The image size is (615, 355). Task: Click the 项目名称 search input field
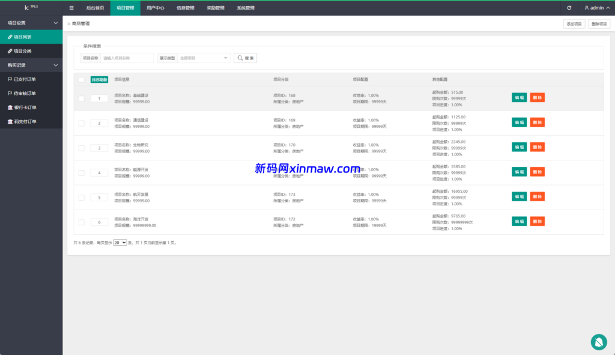click(128, 58)
